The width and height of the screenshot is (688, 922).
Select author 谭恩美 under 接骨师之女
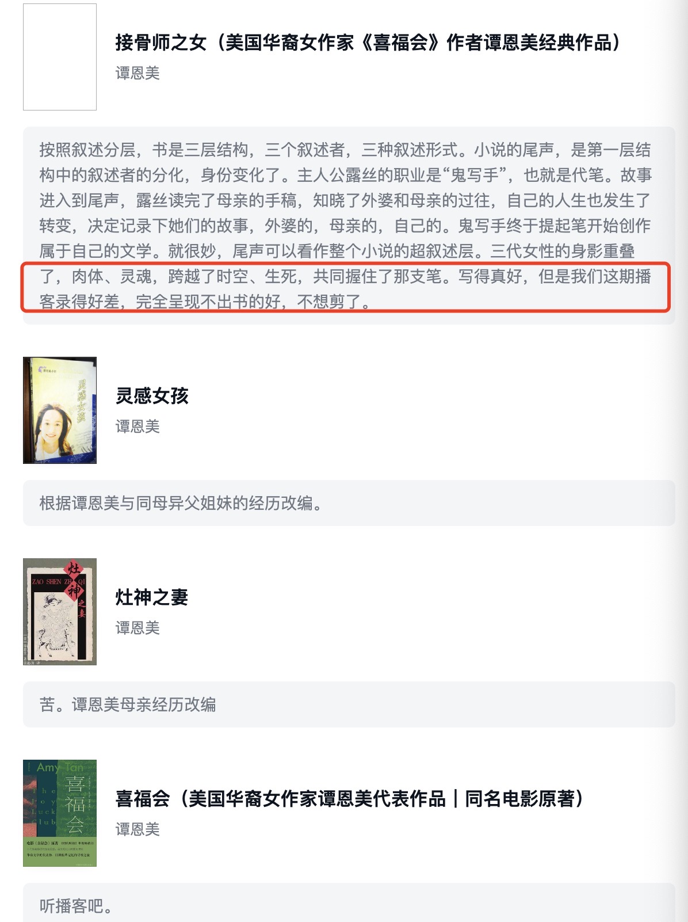(137, 73)
